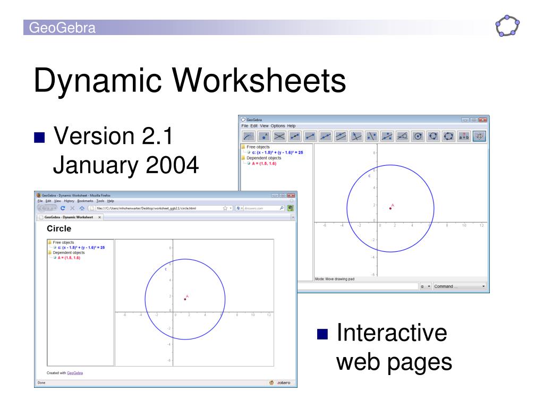Screen dimensions: 544x408
Task: Select the a=b Relation tool
Action: click(x=464, y=137)
